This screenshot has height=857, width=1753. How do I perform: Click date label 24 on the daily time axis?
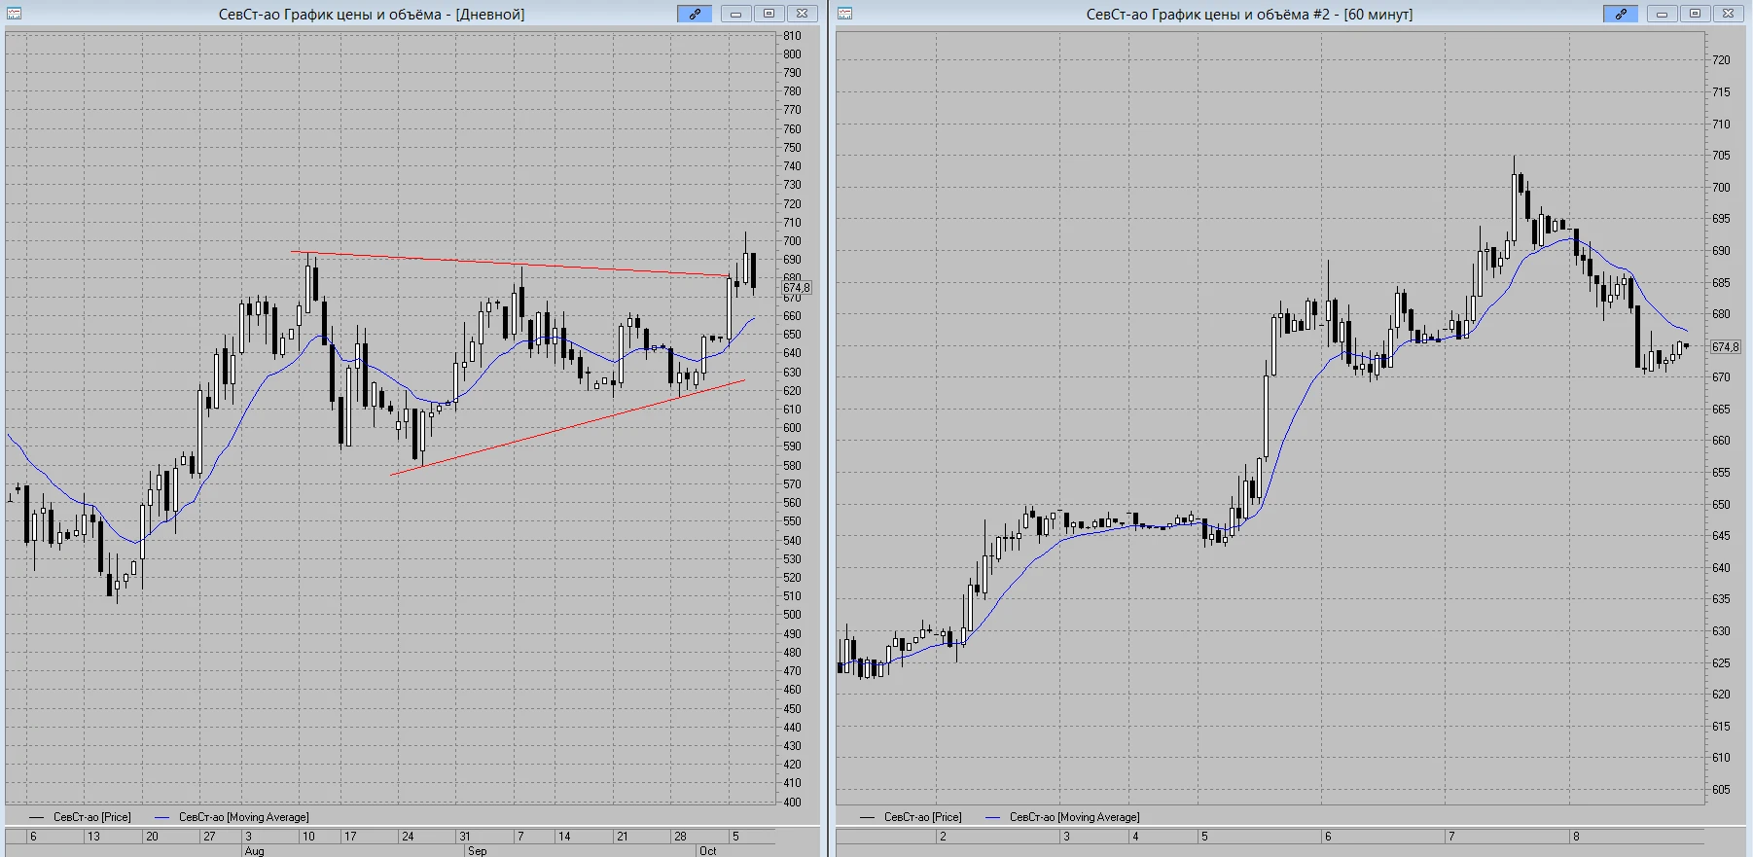(408, 837)
